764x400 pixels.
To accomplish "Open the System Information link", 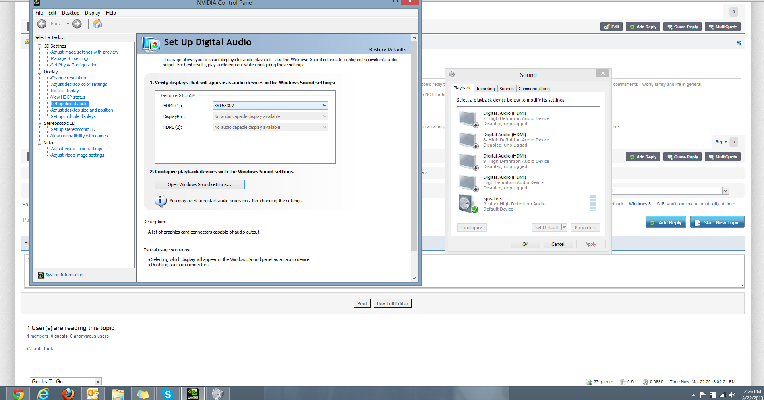I will 64,275.
